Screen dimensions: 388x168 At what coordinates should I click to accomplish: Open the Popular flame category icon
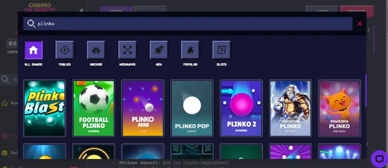[190, 50]
